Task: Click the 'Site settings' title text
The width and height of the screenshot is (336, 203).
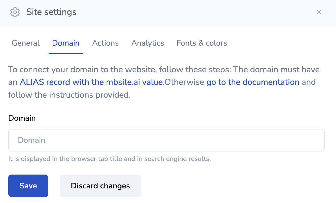Action: pos(51,12)
